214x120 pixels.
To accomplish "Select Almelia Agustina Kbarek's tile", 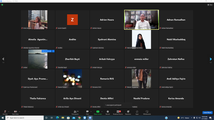I will coord(38,39).
